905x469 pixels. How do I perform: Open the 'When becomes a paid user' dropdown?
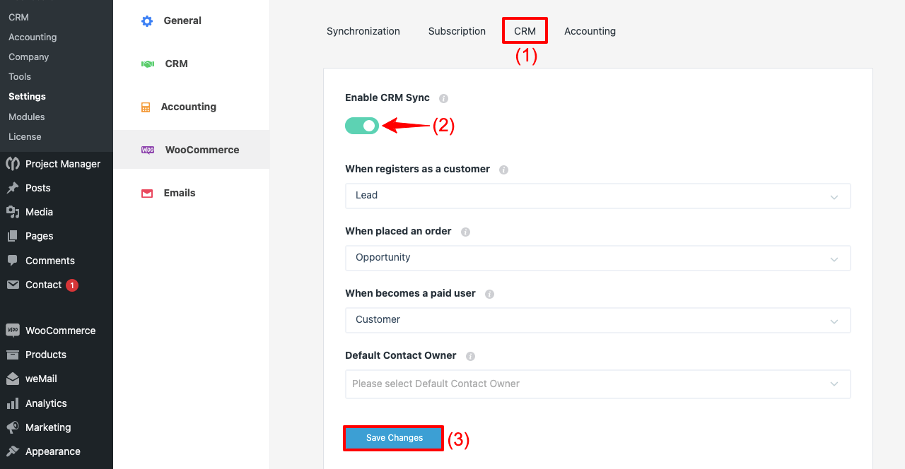[x=597, y=320]
